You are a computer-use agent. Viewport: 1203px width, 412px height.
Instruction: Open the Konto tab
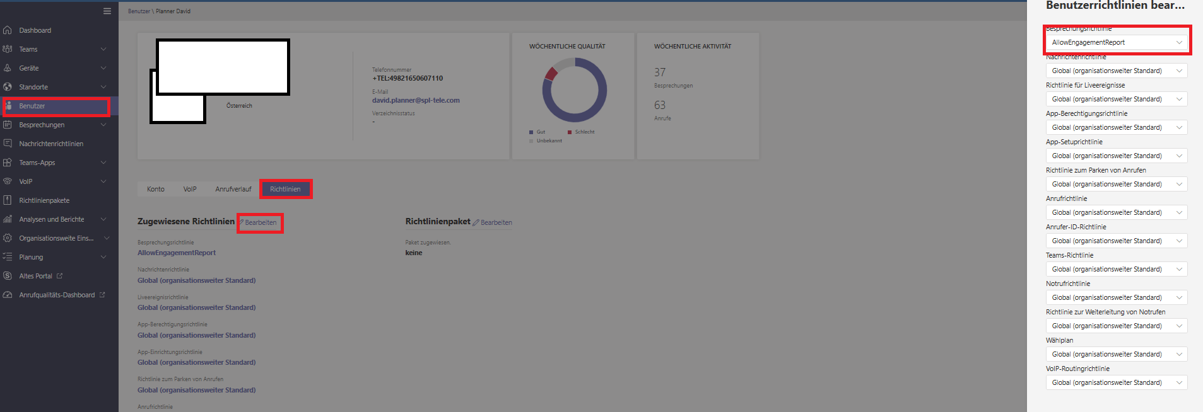point(156,189)
